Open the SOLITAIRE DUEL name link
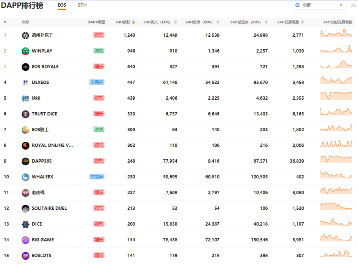This screenshot has height=265, width=358. click(49, 208)
